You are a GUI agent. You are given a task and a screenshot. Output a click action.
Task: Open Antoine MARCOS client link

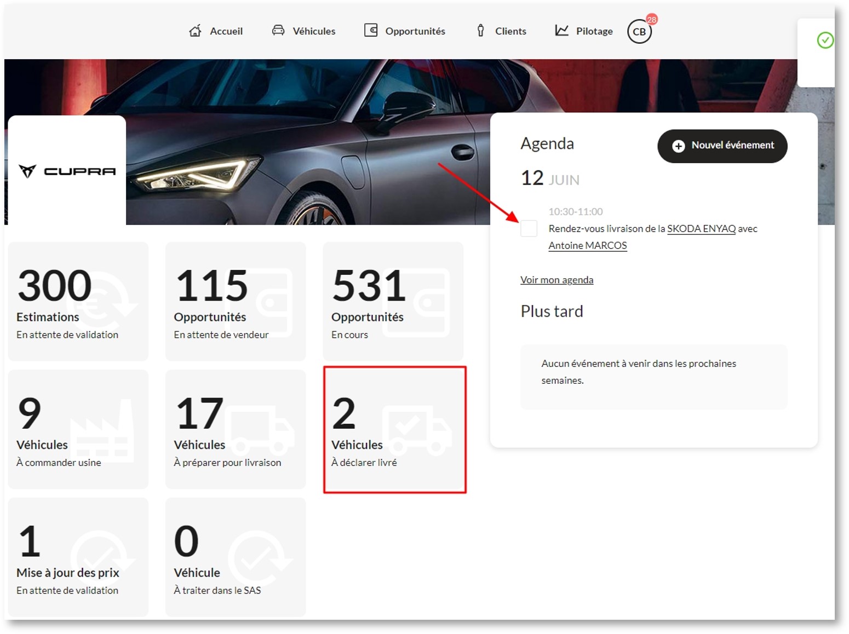click(x=588, y=246)
